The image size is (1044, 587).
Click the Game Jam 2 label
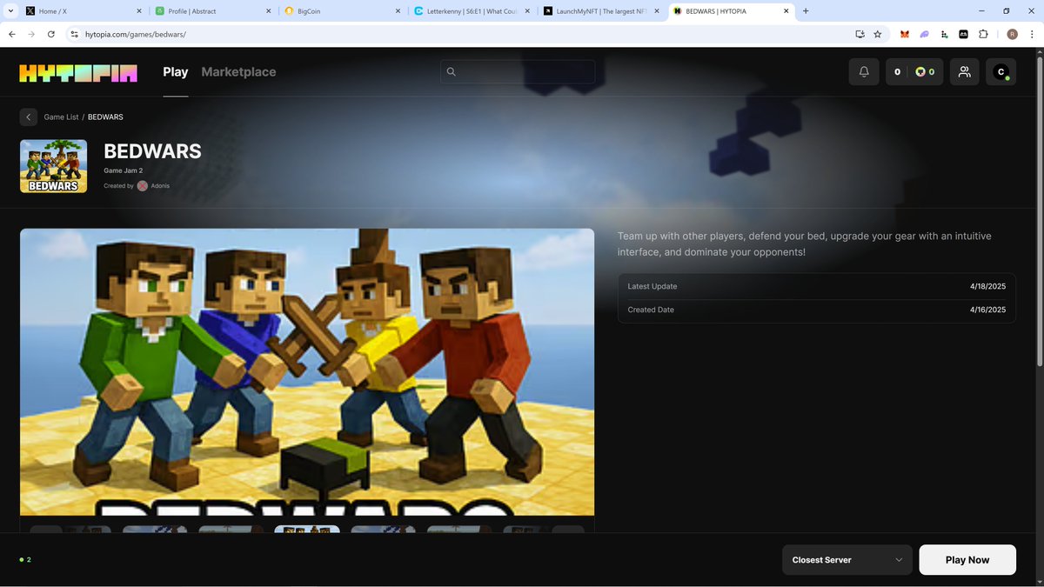(123, 170)
